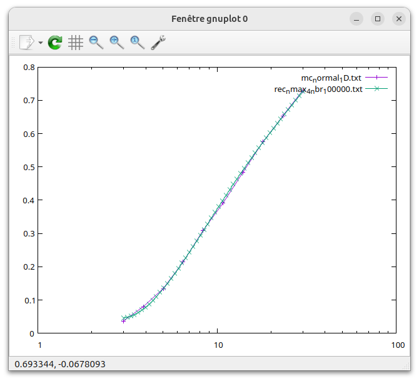The width and height of the screenshot is (419, 381).
Task: Toggle the mc_normal_1D.txt legend entry
Action: coord(331,78)
